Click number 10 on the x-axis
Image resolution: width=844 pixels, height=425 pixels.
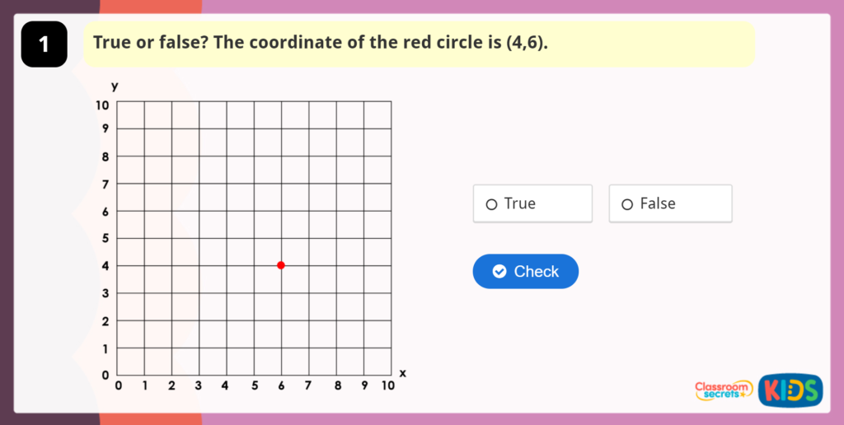(x=387, y=385)
